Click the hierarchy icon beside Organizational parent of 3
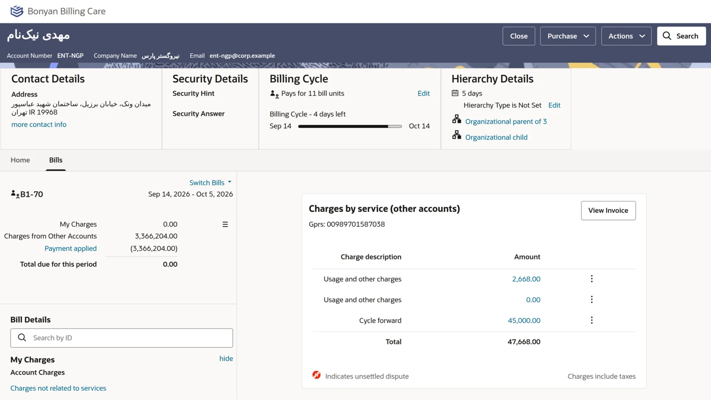Image resolution: width=711 pixels, height=400 pixels. pos(457,119)
